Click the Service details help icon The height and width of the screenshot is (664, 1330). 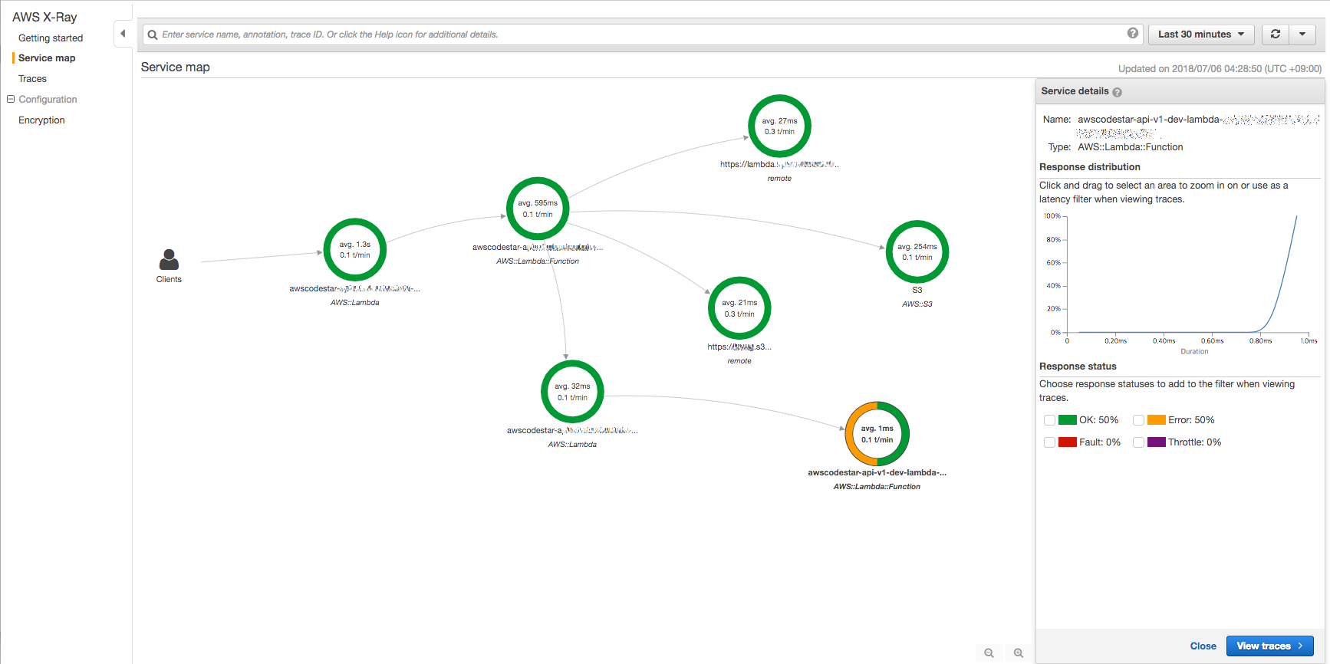tap(1117, 92)
